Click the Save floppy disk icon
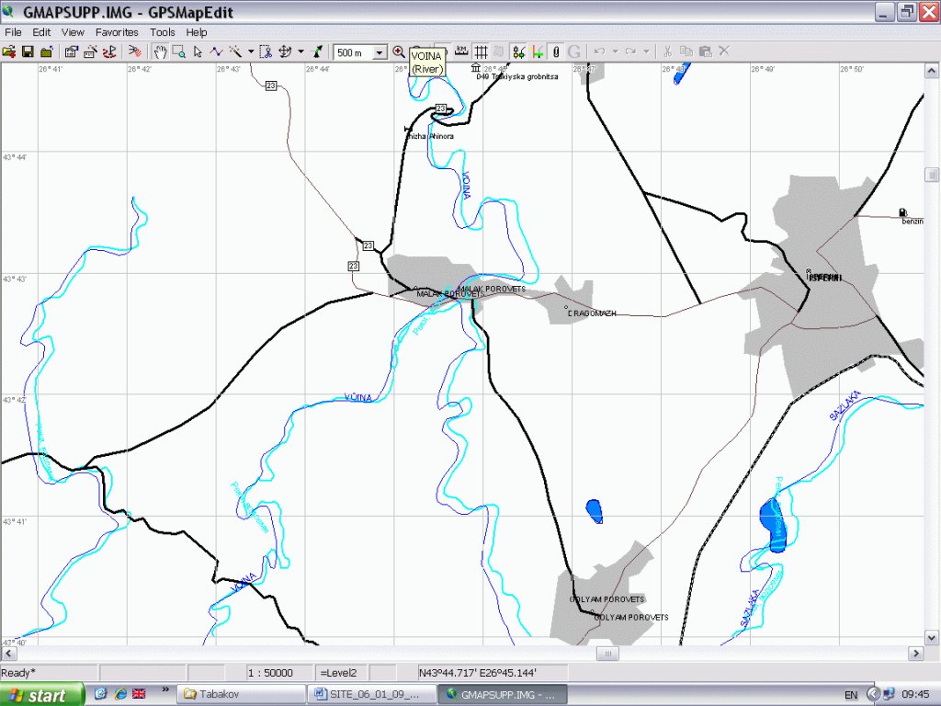Image resolution: width=941 pixels, height=706 pixels. pos(28,52)
